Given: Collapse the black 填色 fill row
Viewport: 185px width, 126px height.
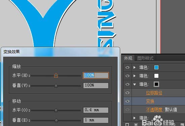Looking at the screenshot, I should (135, 85).
